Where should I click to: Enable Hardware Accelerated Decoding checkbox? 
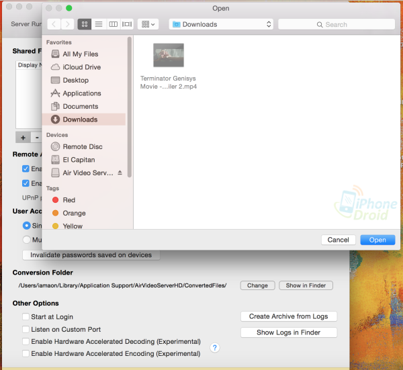click(x=26, y=342)
